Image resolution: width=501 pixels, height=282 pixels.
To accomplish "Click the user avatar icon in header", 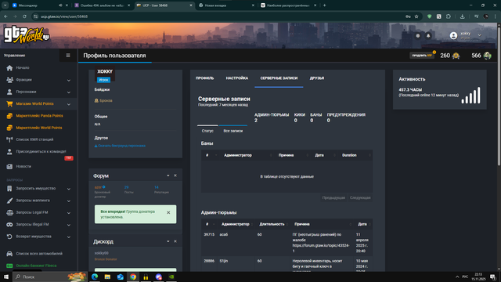I will [453, 36].
